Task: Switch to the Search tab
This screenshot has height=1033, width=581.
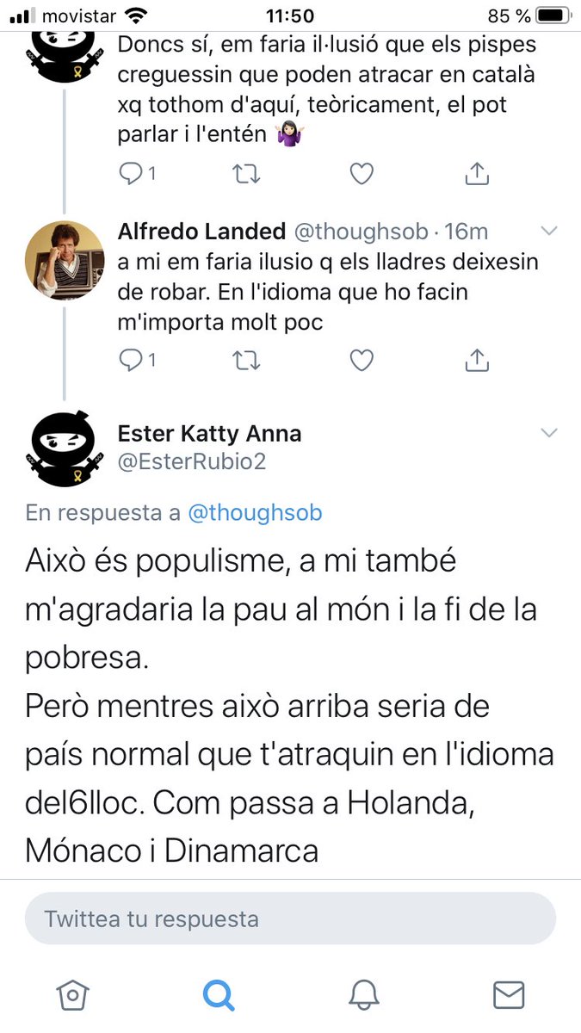Action: pos(218,995)
